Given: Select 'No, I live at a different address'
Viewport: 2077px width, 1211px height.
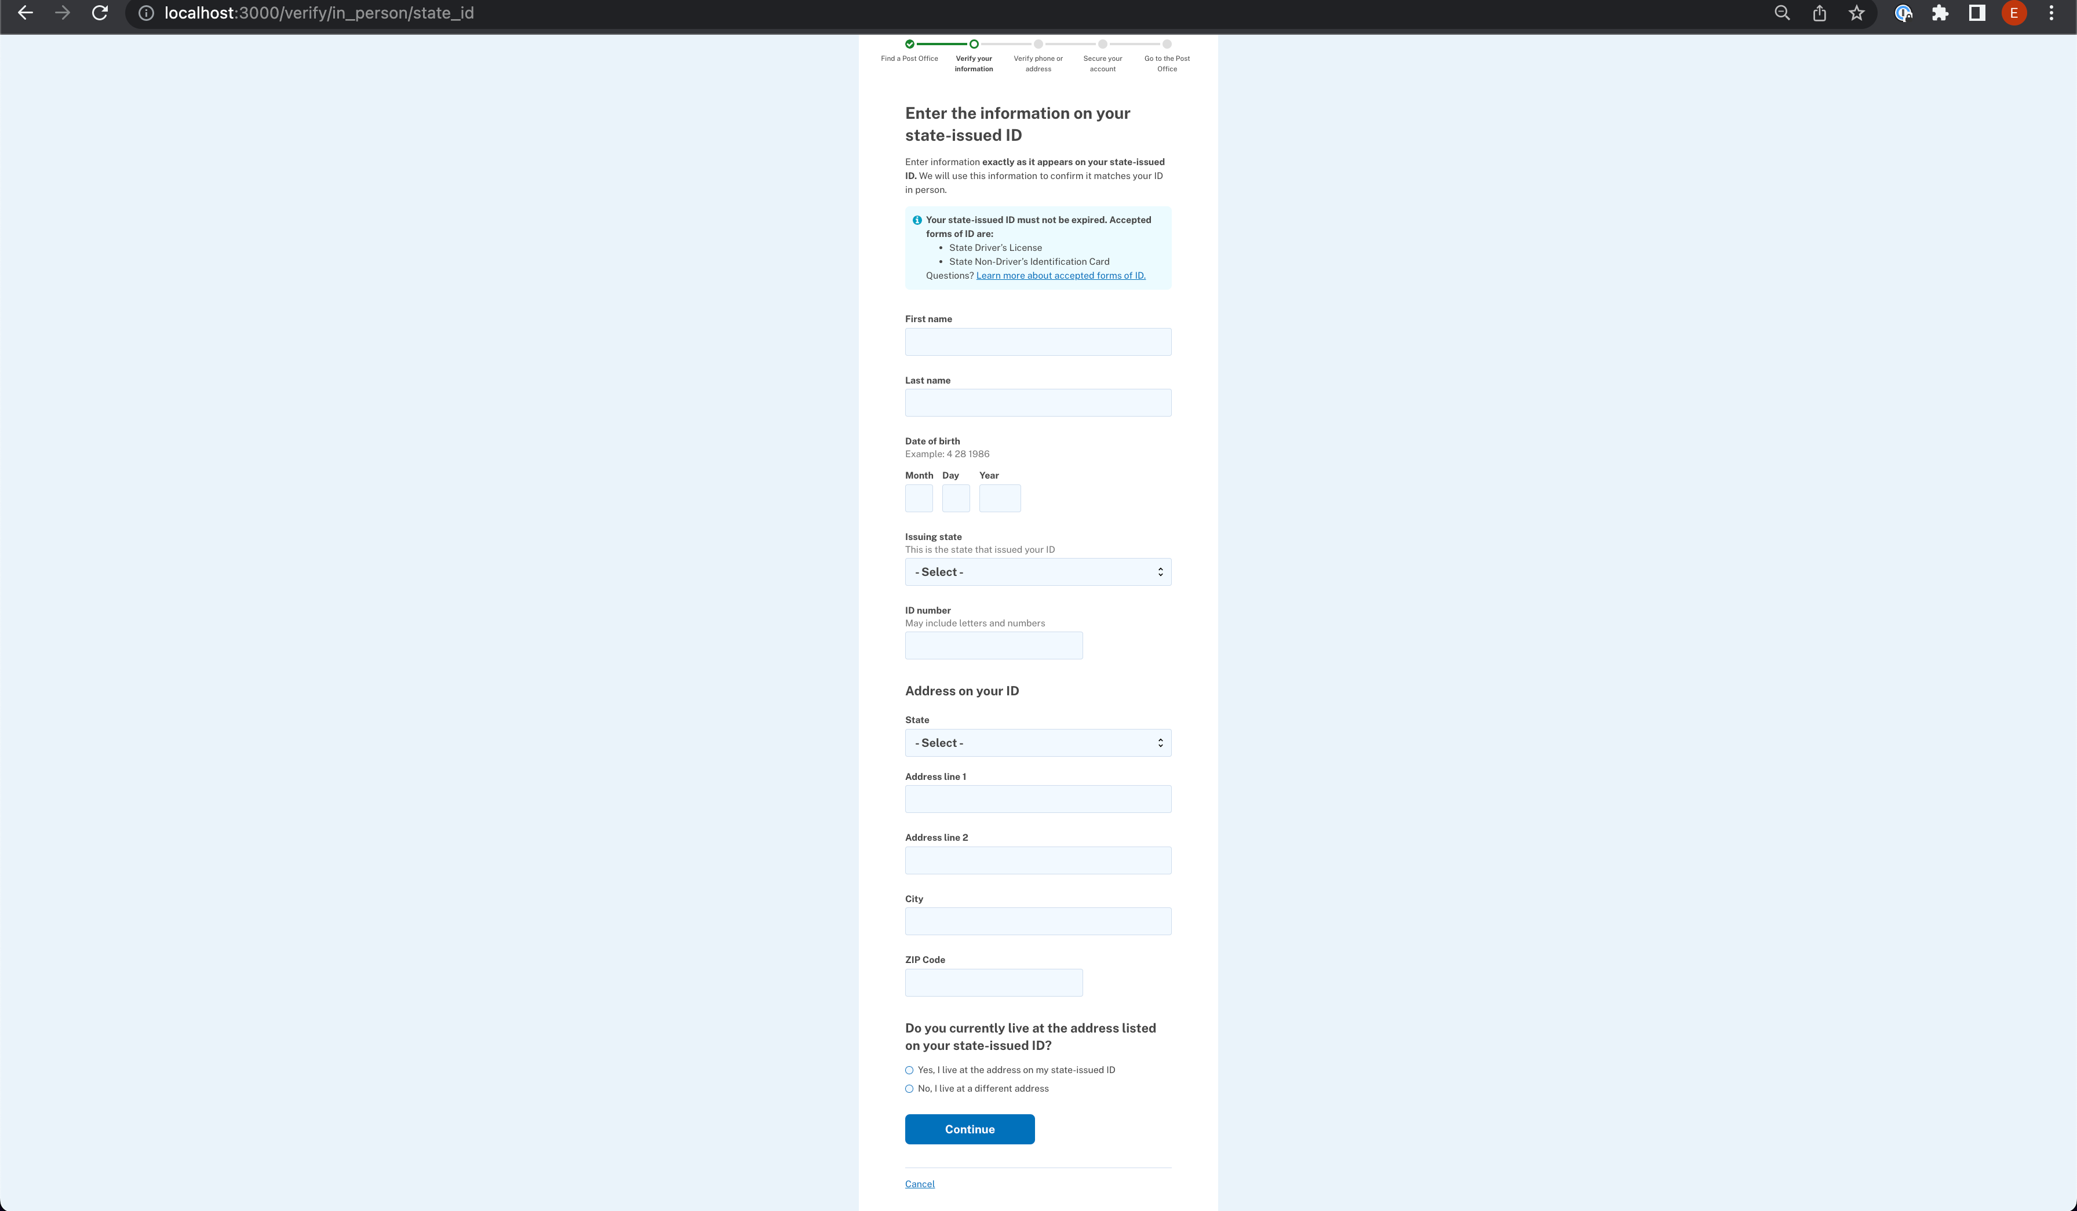Looking at the screenshot, I should (x=909, y=1089).
